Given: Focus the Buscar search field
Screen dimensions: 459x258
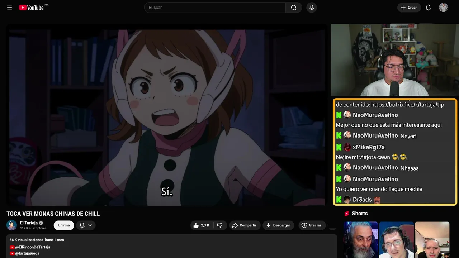Looking at the screenshot, I should click(x=215, y=8).
